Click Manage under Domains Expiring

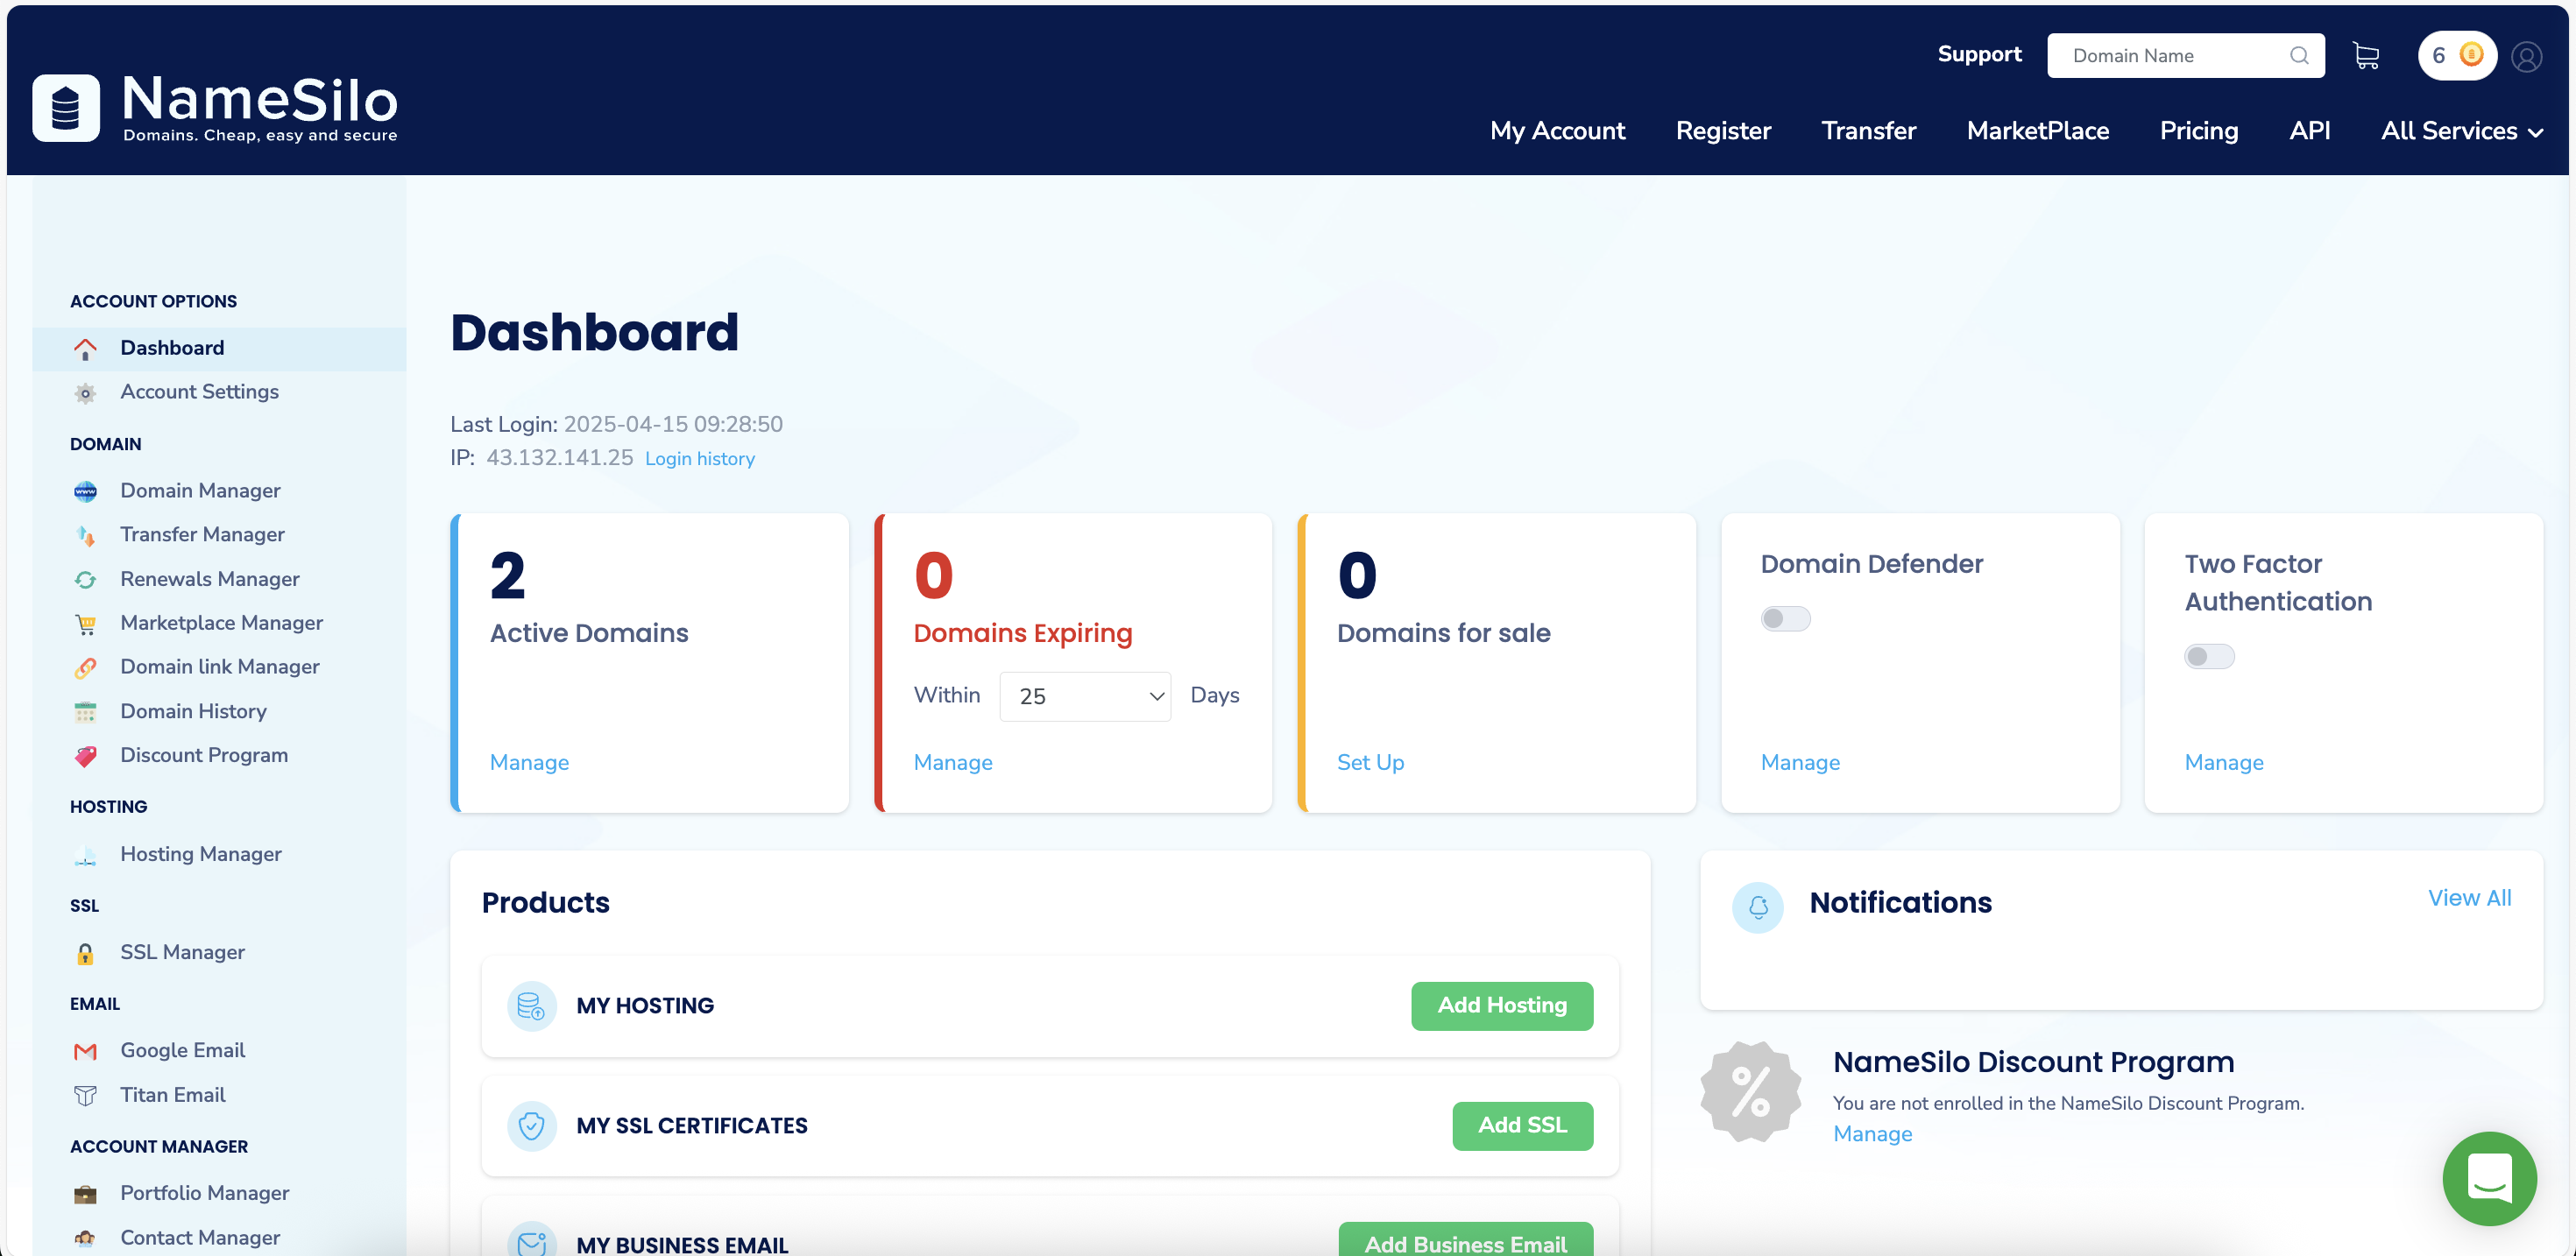953,763
